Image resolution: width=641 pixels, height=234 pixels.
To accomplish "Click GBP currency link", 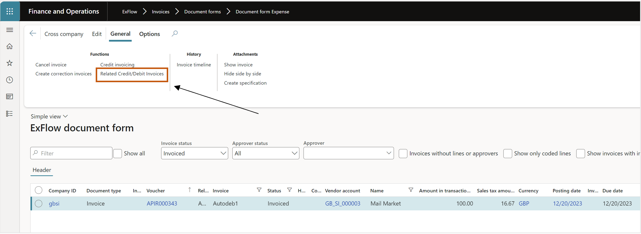I will pyautogui.click(x=524, y=203).
